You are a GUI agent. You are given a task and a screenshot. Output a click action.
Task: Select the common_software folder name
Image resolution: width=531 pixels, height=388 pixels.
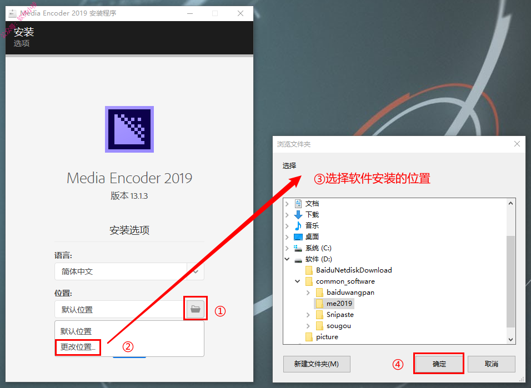[345, 281]
